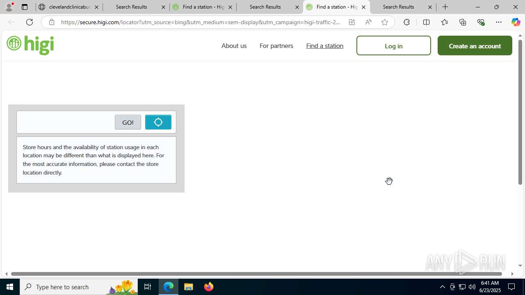525x295 pixels.
Task: Open the About us page
Action: 234,46
